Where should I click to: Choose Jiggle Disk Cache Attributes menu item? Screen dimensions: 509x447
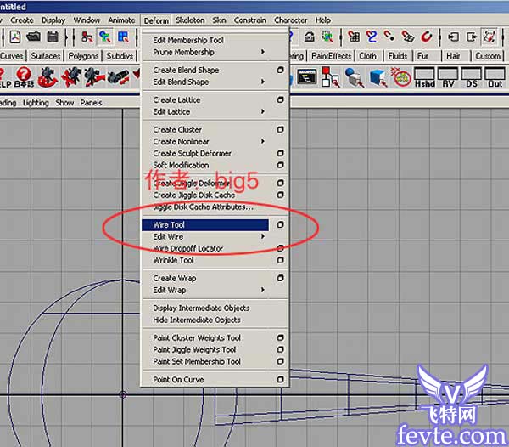tap(204, 207)
